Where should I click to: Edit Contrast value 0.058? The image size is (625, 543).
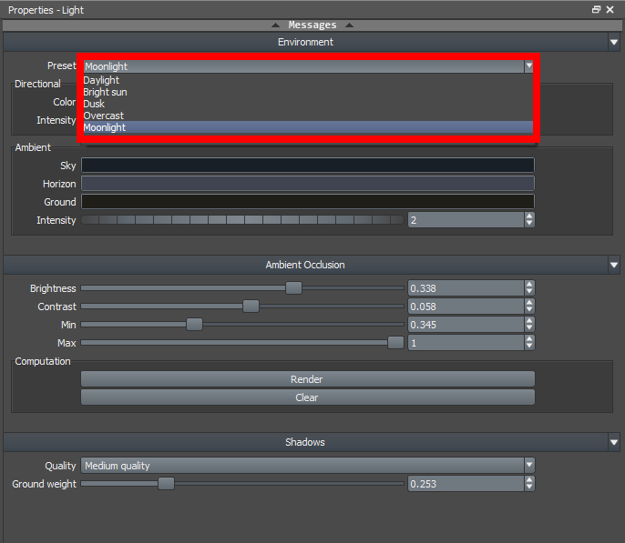click(466, 307)
